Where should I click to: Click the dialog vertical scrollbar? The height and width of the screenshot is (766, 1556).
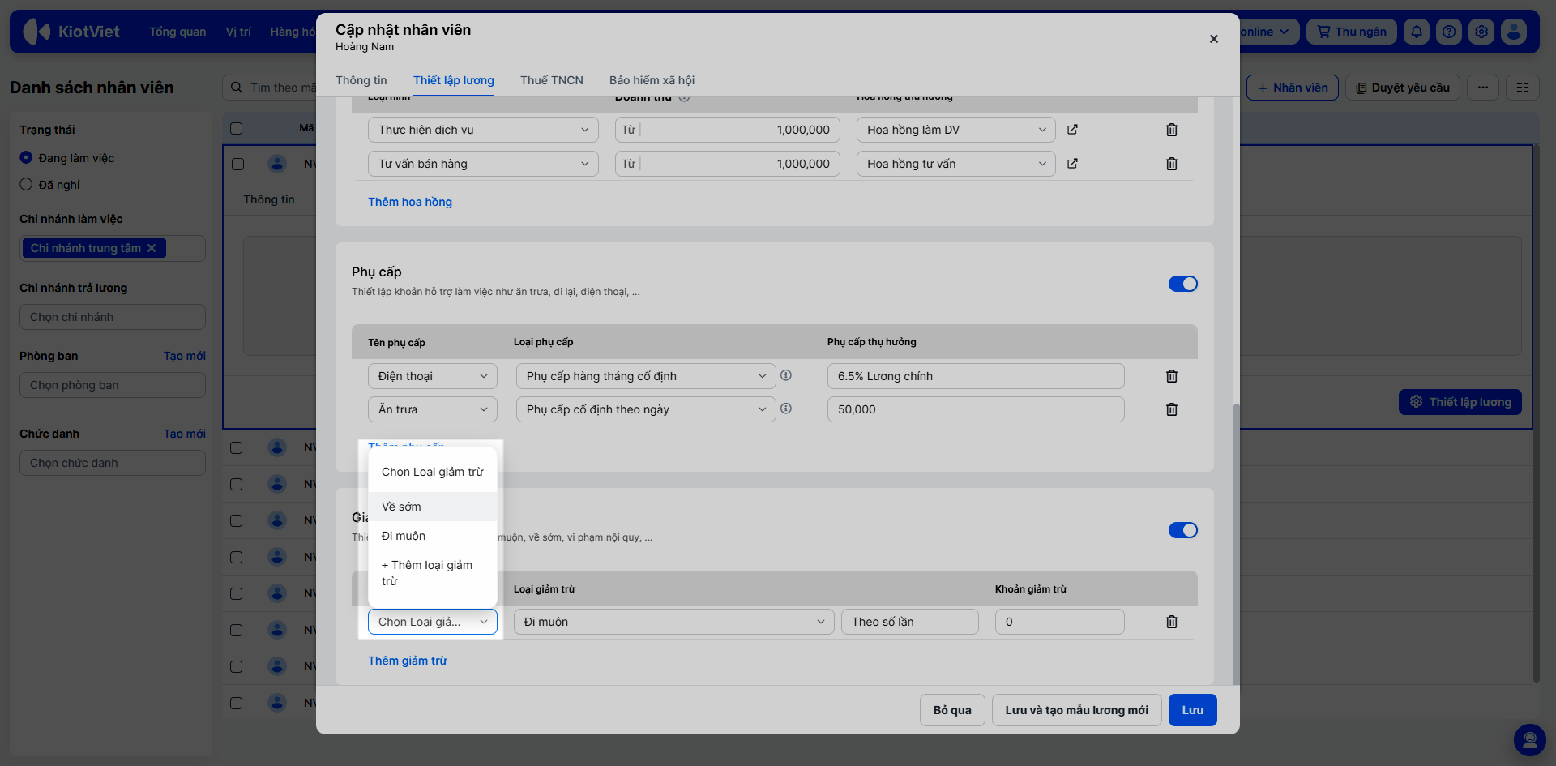[1235, 543]
